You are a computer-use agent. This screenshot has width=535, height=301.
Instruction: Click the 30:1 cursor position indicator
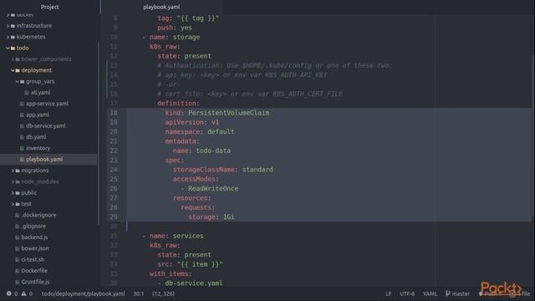click(139, 293)
